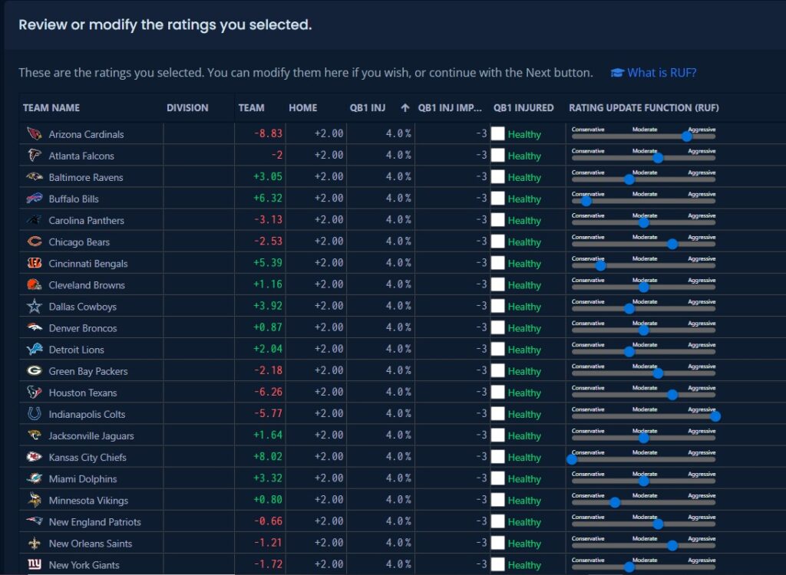
Task: Mark Dallas Cowboys QB1 as injured
Action: (x=497, y=306)
